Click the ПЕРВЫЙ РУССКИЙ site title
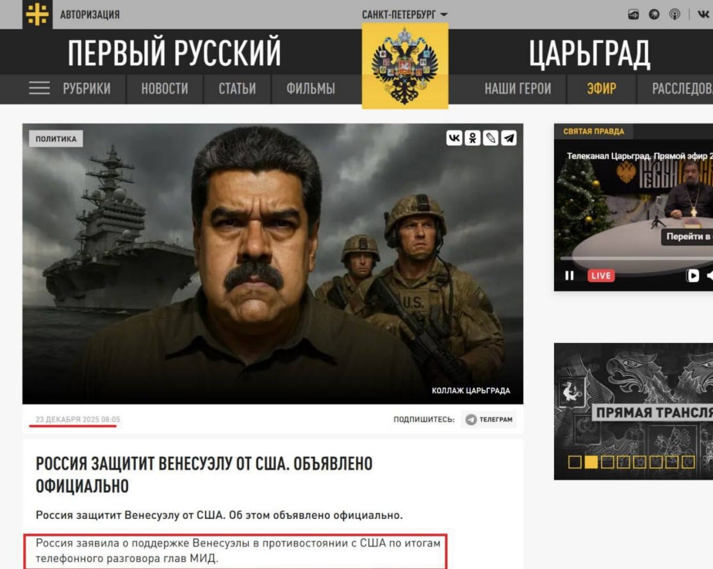713x569 pixels. 175,52
